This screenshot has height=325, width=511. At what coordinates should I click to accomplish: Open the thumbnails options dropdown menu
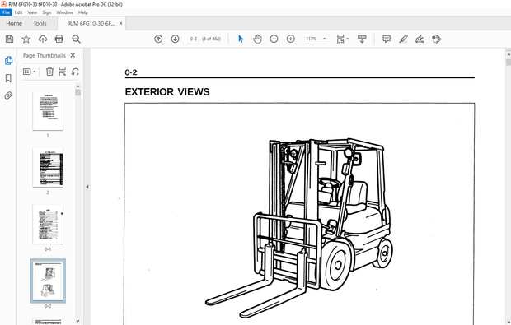click(30, 72)
